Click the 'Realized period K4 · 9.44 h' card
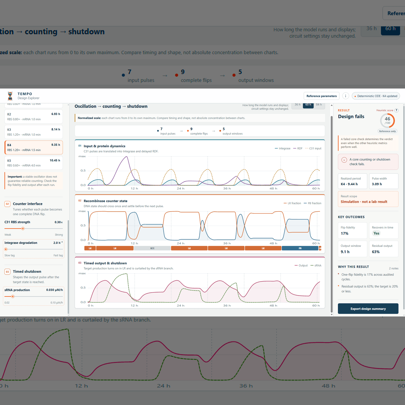This screenshot has width=405, height=405. (x=352, y=181)
